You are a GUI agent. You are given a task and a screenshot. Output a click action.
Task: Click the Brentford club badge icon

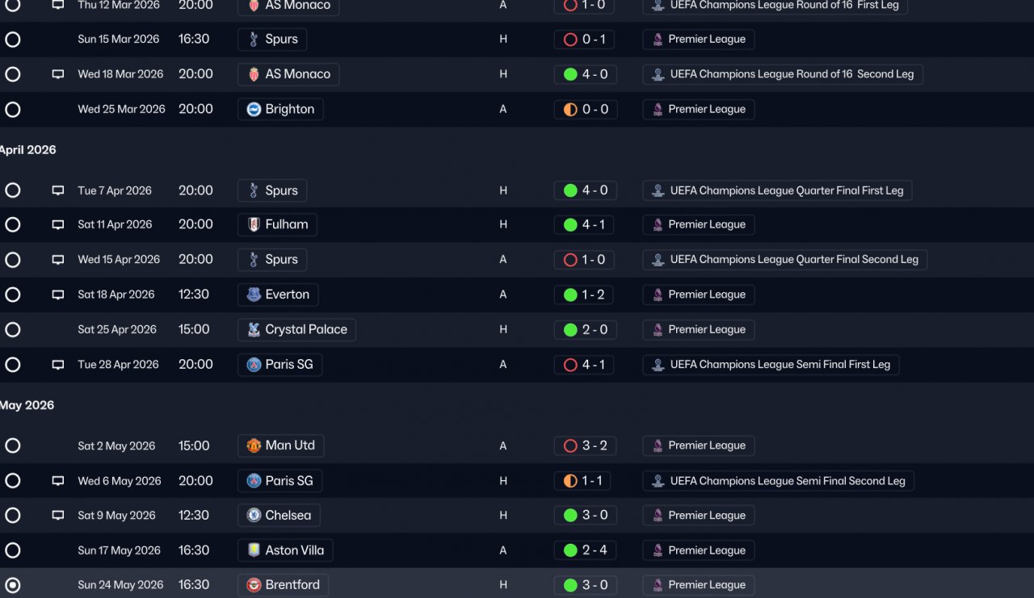254,585
